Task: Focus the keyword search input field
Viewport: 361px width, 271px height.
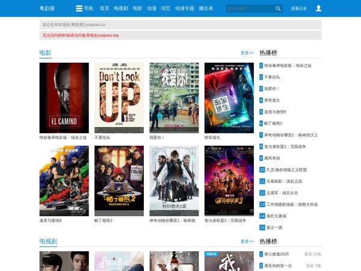Action: tap(250, 8)
